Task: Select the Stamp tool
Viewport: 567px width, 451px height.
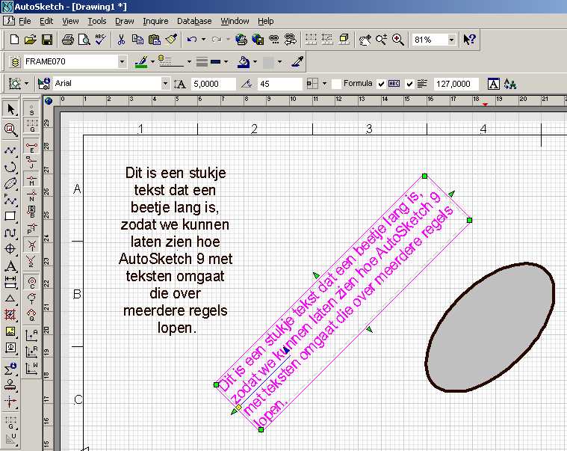Action: [x=10, y=385]
